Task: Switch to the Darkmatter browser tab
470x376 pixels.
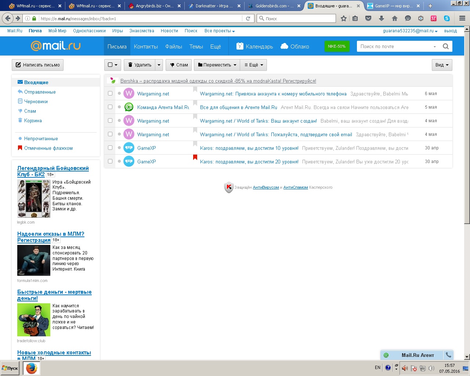Action: click(x=215, y=6)
